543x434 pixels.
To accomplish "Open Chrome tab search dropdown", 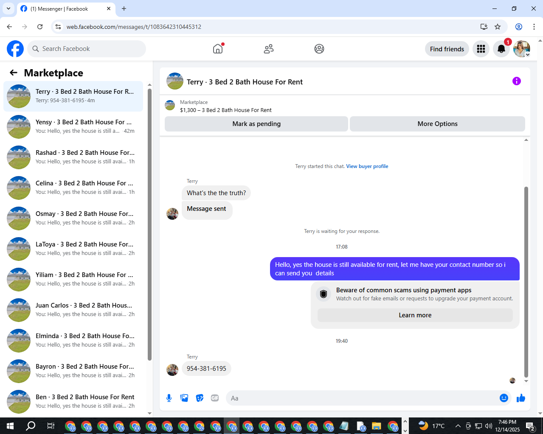I will 8,8.
